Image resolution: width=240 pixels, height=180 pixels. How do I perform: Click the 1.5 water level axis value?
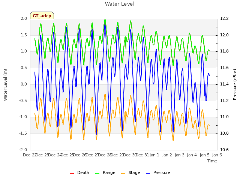(24, 35)
